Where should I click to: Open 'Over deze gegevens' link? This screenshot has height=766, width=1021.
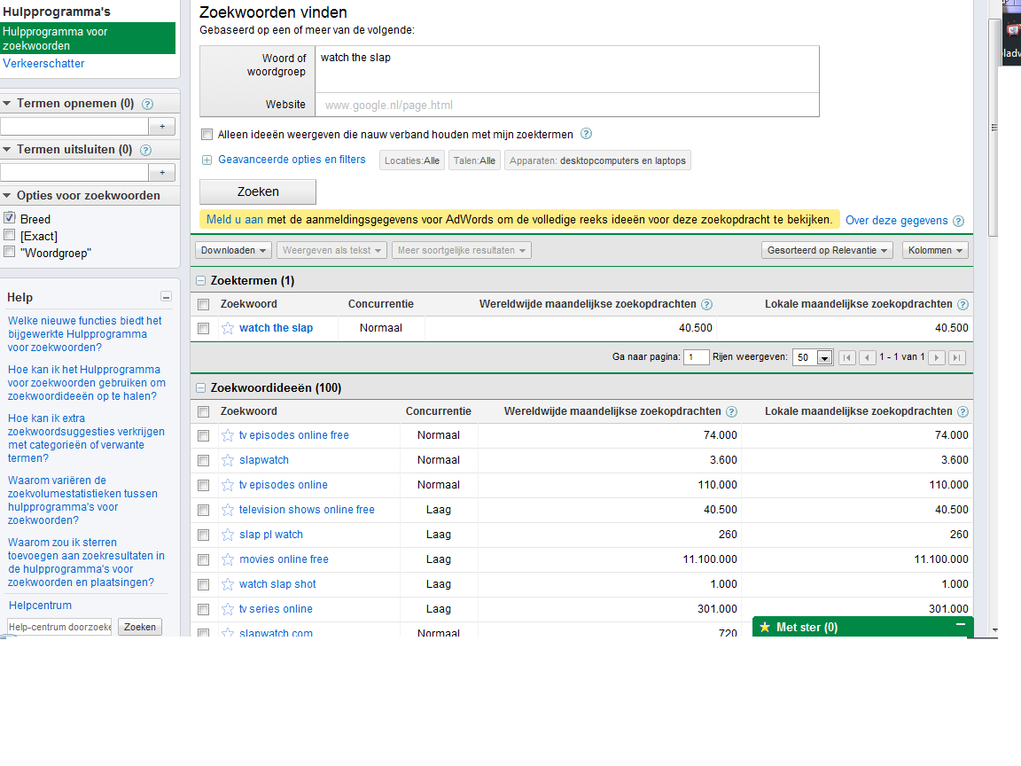pos(897,221)
